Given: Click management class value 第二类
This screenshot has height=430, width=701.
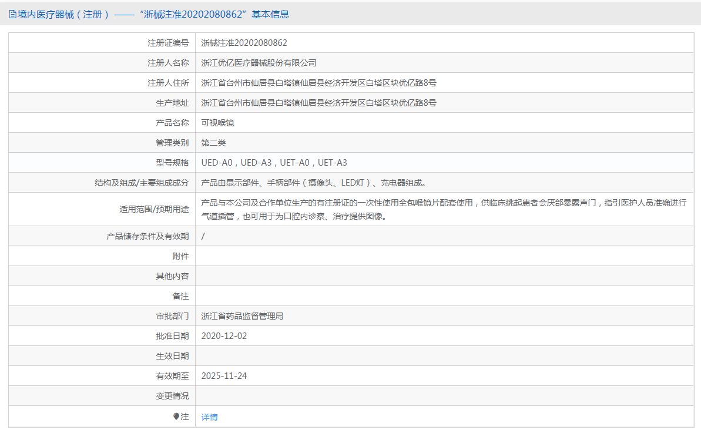Looking at the screenshot, I should point(213,143).
